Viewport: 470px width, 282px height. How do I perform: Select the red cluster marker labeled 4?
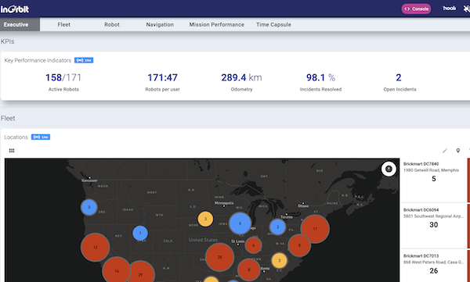[253, 245]
